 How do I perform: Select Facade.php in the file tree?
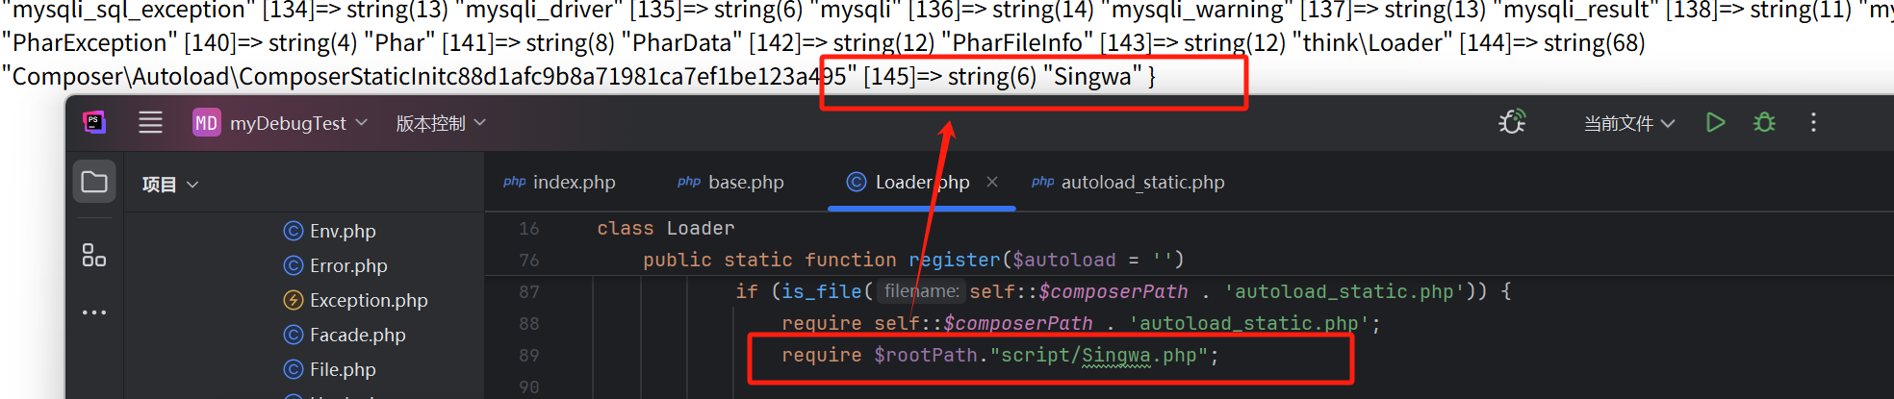(x=357, y=335)
